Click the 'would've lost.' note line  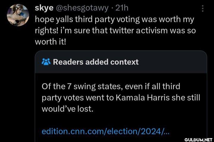67,109
